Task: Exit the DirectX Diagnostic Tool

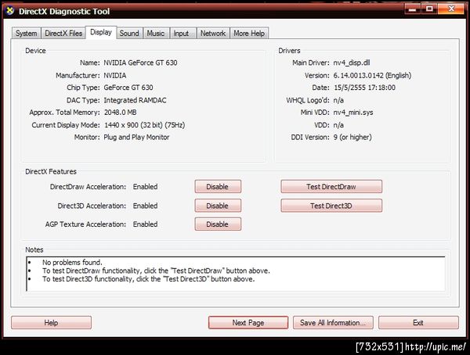Action: 418,323
